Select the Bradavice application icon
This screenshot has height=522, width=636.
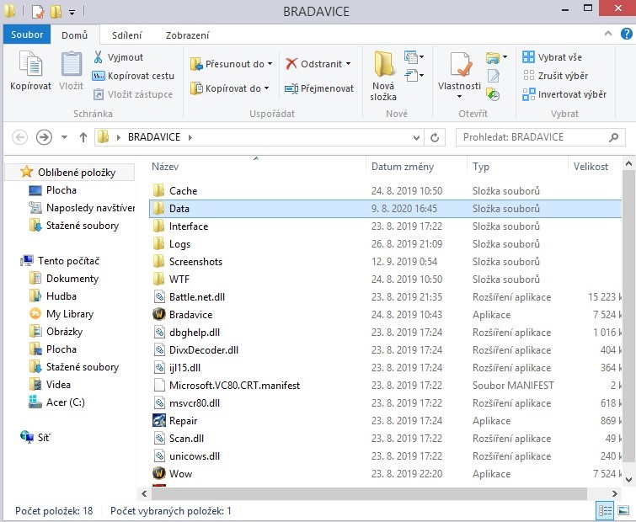[x=159, y=314]
